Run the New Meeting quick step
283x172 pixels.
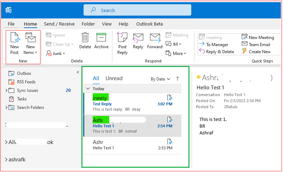coord(258,38)
